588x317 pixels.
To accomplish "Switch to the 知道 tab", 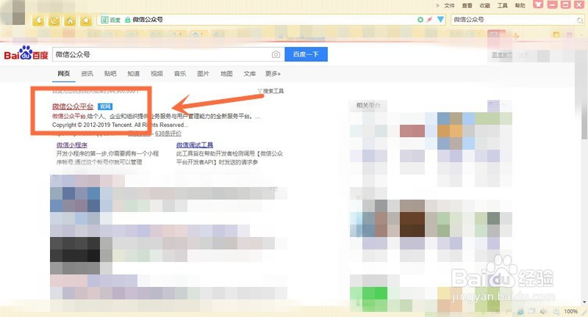I will (134, 73).
